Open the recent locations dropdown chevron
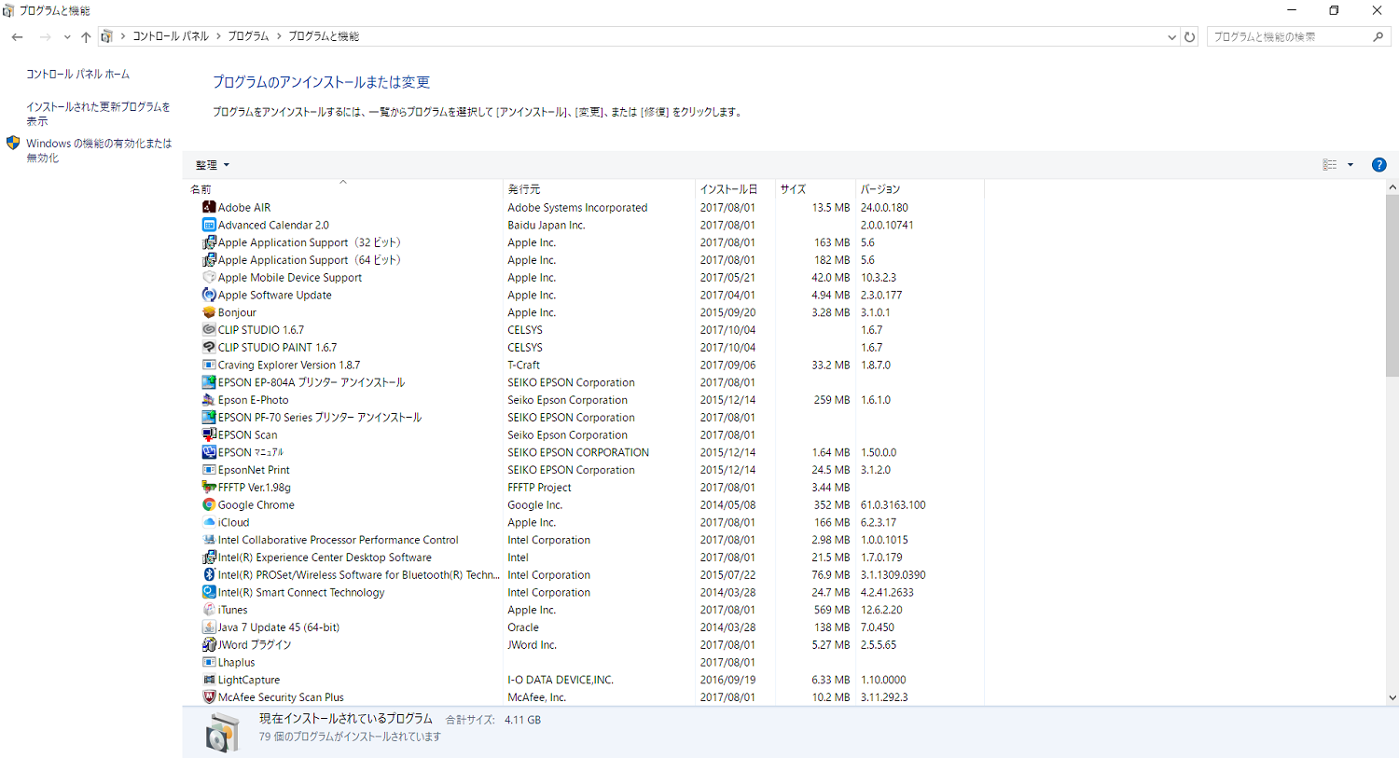 (x=66, y=36)
